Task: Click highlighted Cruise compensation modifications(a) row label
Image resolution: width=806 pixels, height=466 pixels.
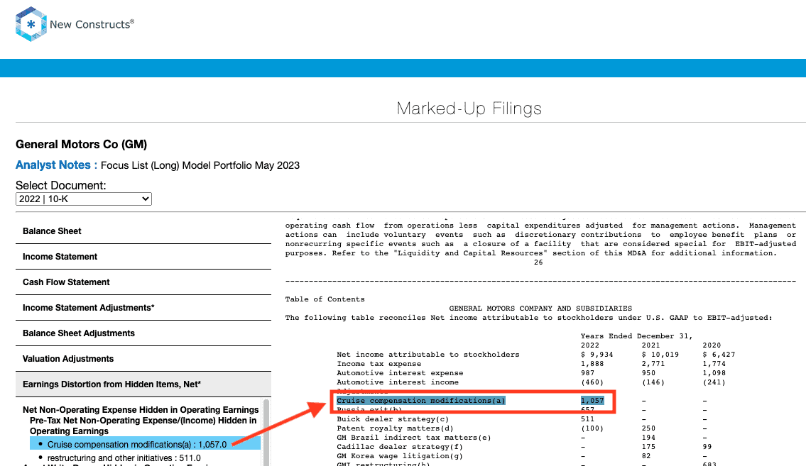Action: (x=421, y=400)
